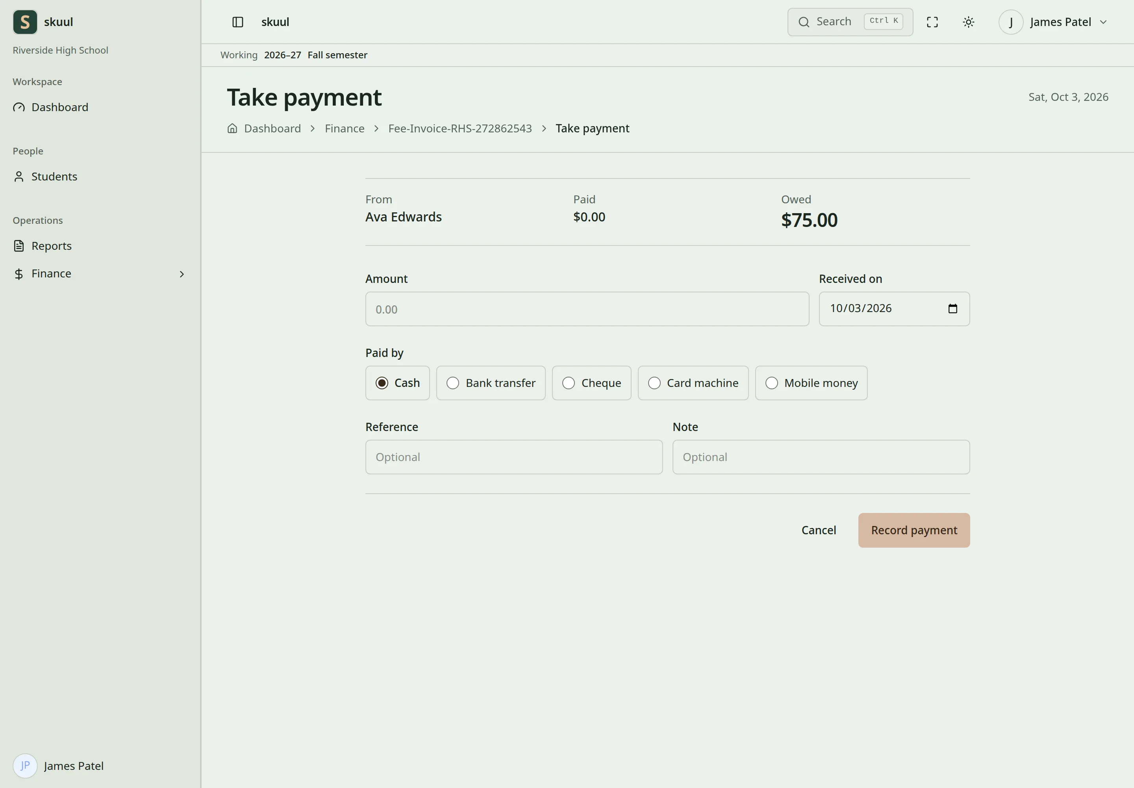Toggle the sidebar panel icon
The height and width of the screenshot is (788, 1134).
point(238,22)
